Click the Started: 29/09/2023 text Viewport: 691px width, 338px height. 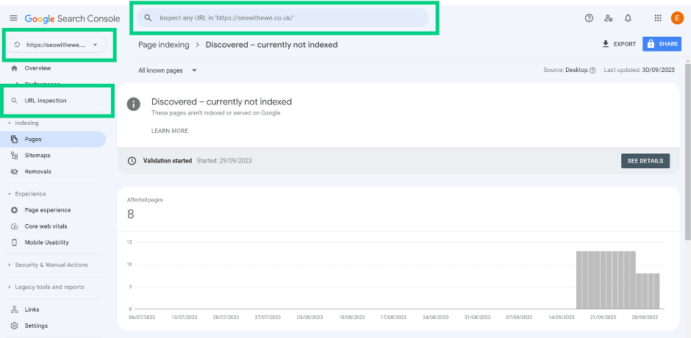pos(224,161)
